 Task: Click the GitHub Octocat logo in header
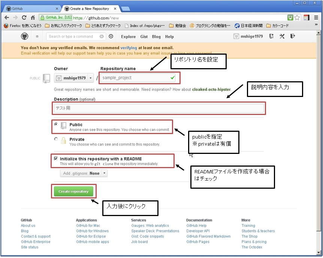(x=24, y=36)
